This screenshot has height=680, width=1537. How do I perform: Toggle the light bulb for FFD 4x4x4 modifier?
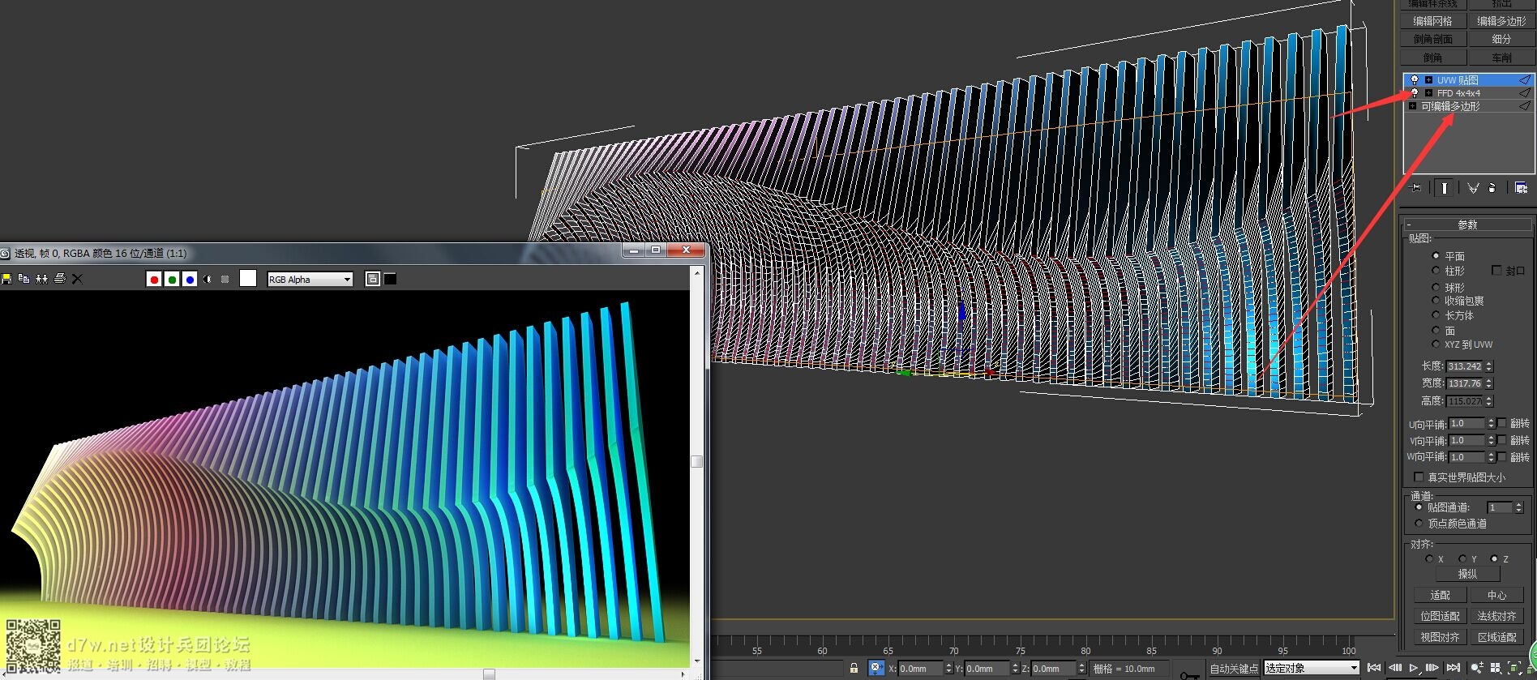(1415, 93)
